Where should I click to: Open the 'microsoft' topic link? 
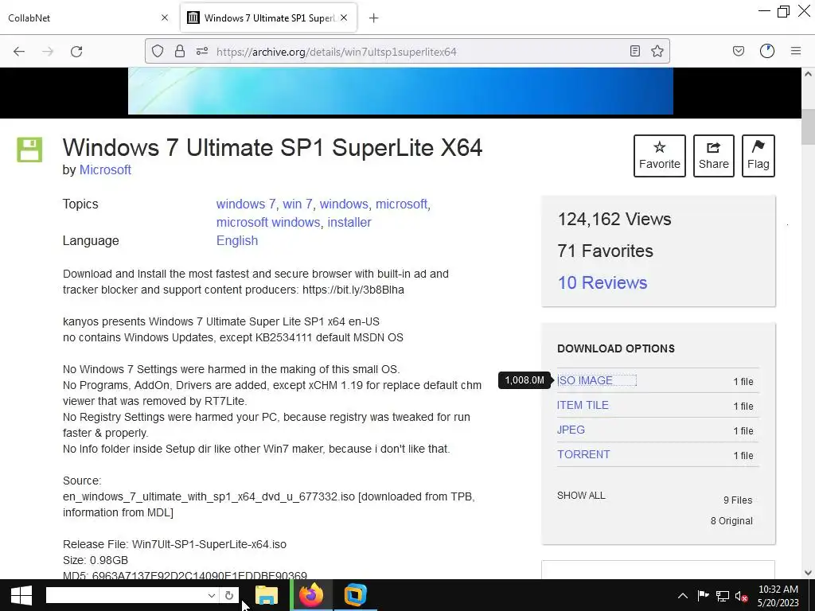401,204
